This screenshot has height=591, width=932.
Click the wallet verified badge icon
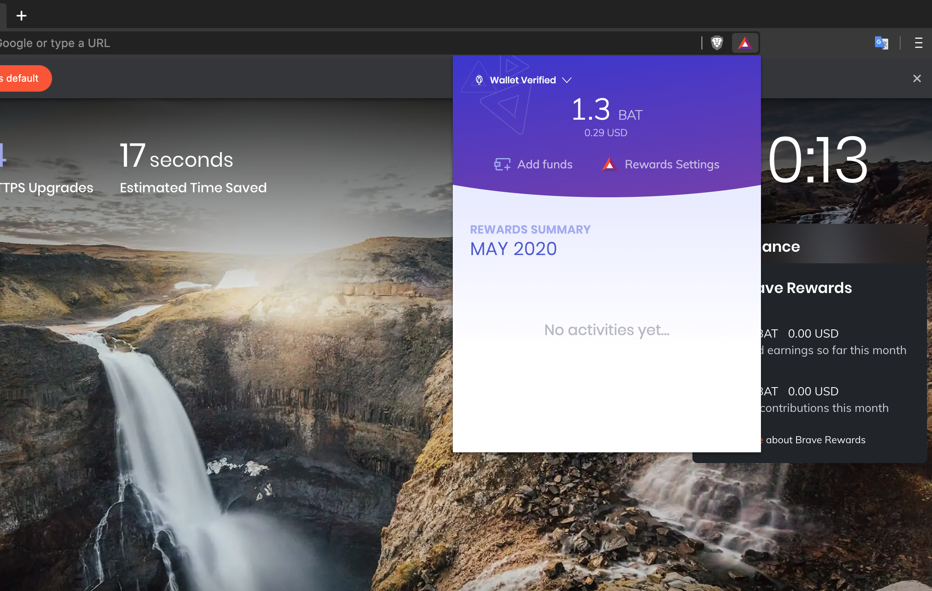[479, 80]
